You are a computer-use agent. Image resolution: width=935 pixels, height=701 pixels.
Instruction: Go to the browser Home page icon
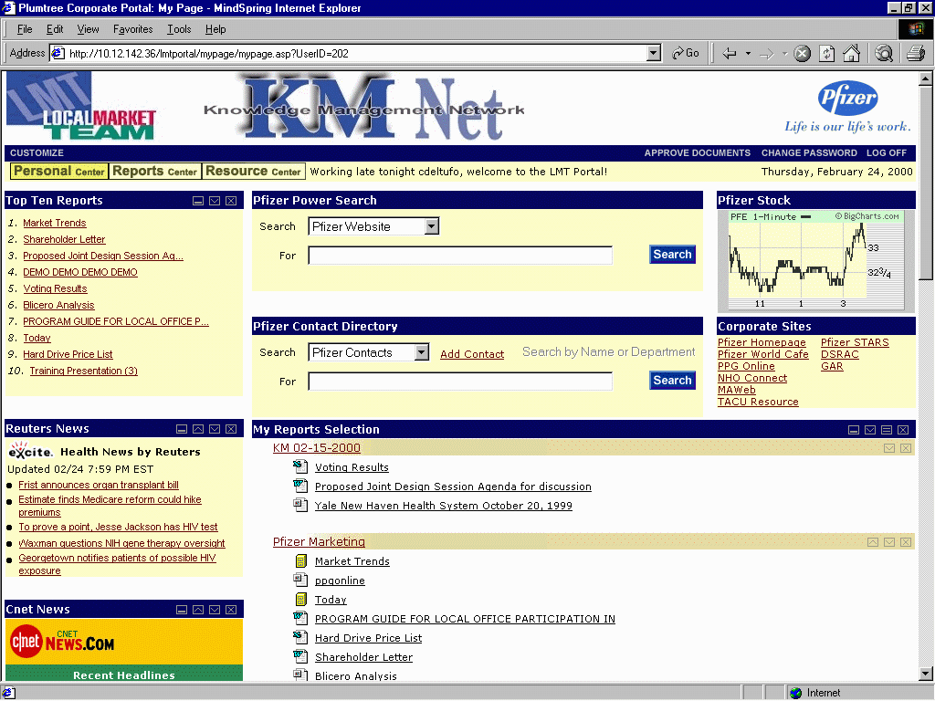[x=852, y=54]
